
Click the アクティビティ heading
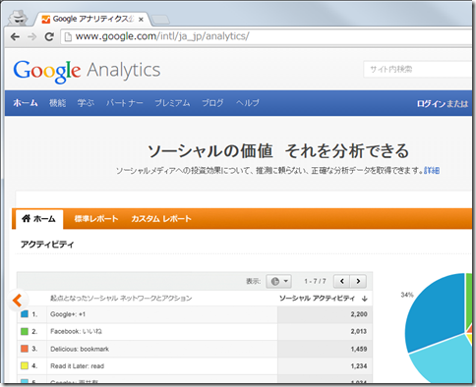pyautogui.click(x=47, y=245)
